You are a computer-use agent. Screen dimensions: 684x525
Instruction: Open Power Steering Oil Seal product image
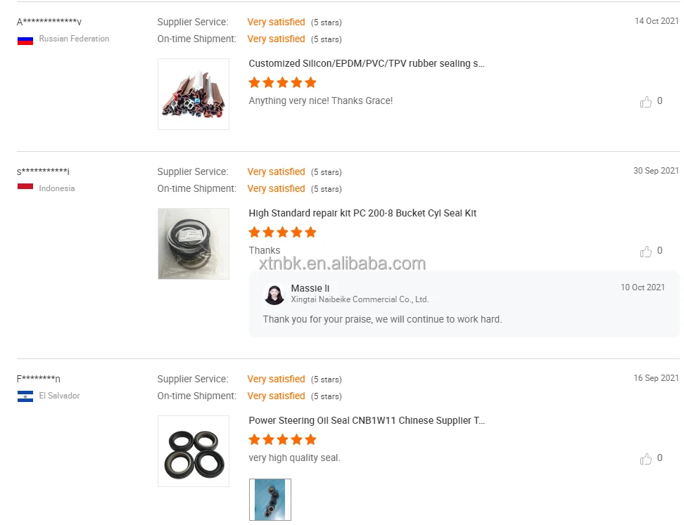pyautogui.click(x=194, y=451)
